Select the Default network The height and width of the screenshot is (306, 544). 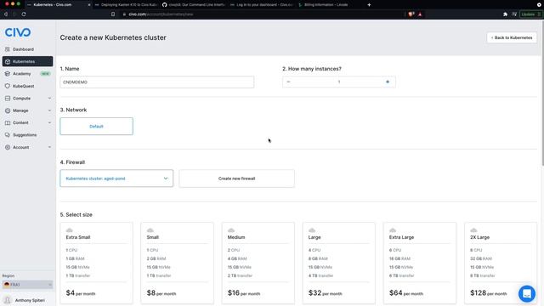(96, 127)
